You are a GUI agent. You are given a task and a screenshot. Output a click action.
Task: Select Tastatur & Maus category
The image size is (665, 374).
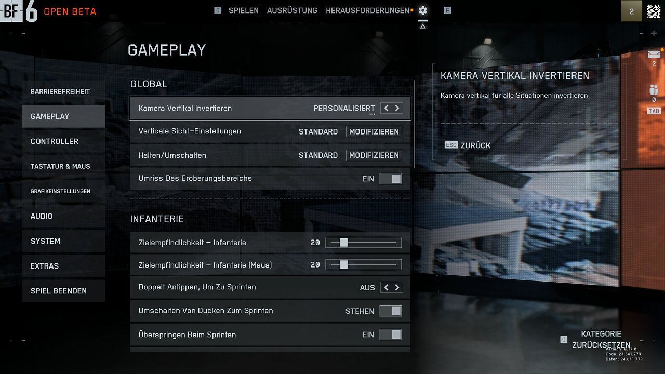(x=63, y=166)
